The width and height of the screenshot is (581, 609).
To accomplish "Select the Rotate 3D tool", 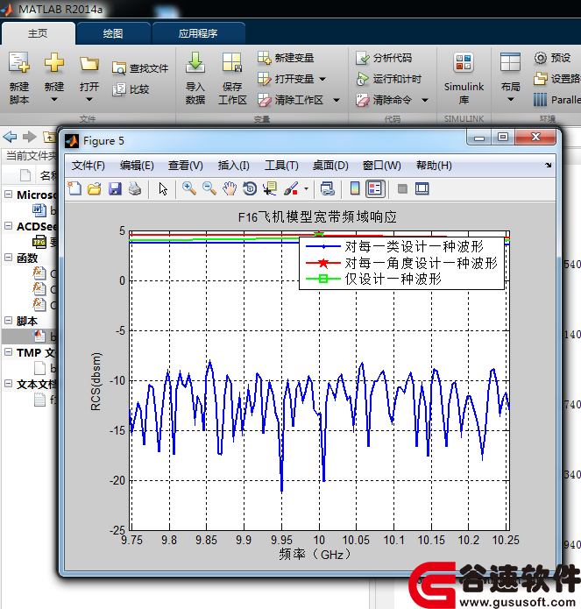I will (x=250, y=188).
